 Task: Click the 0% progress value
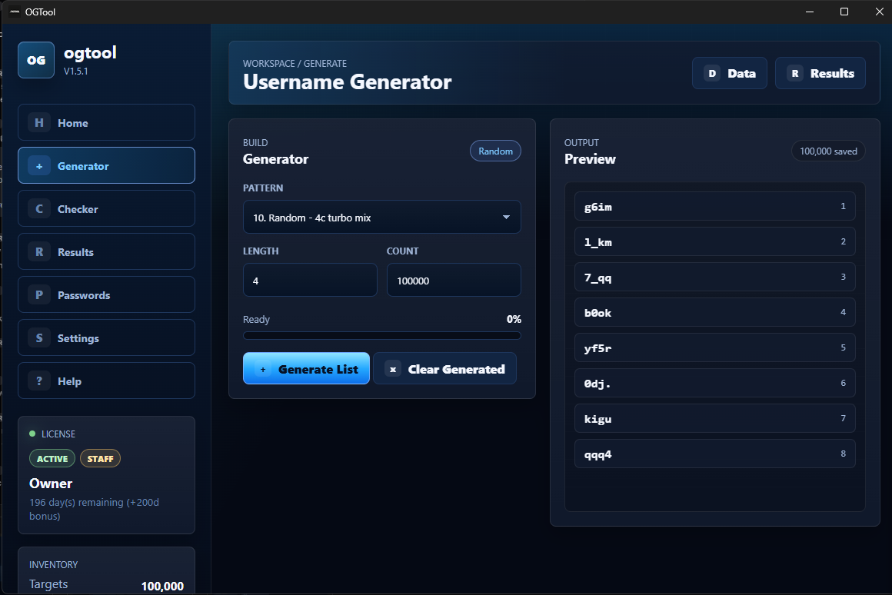click(x=514, y=319)
